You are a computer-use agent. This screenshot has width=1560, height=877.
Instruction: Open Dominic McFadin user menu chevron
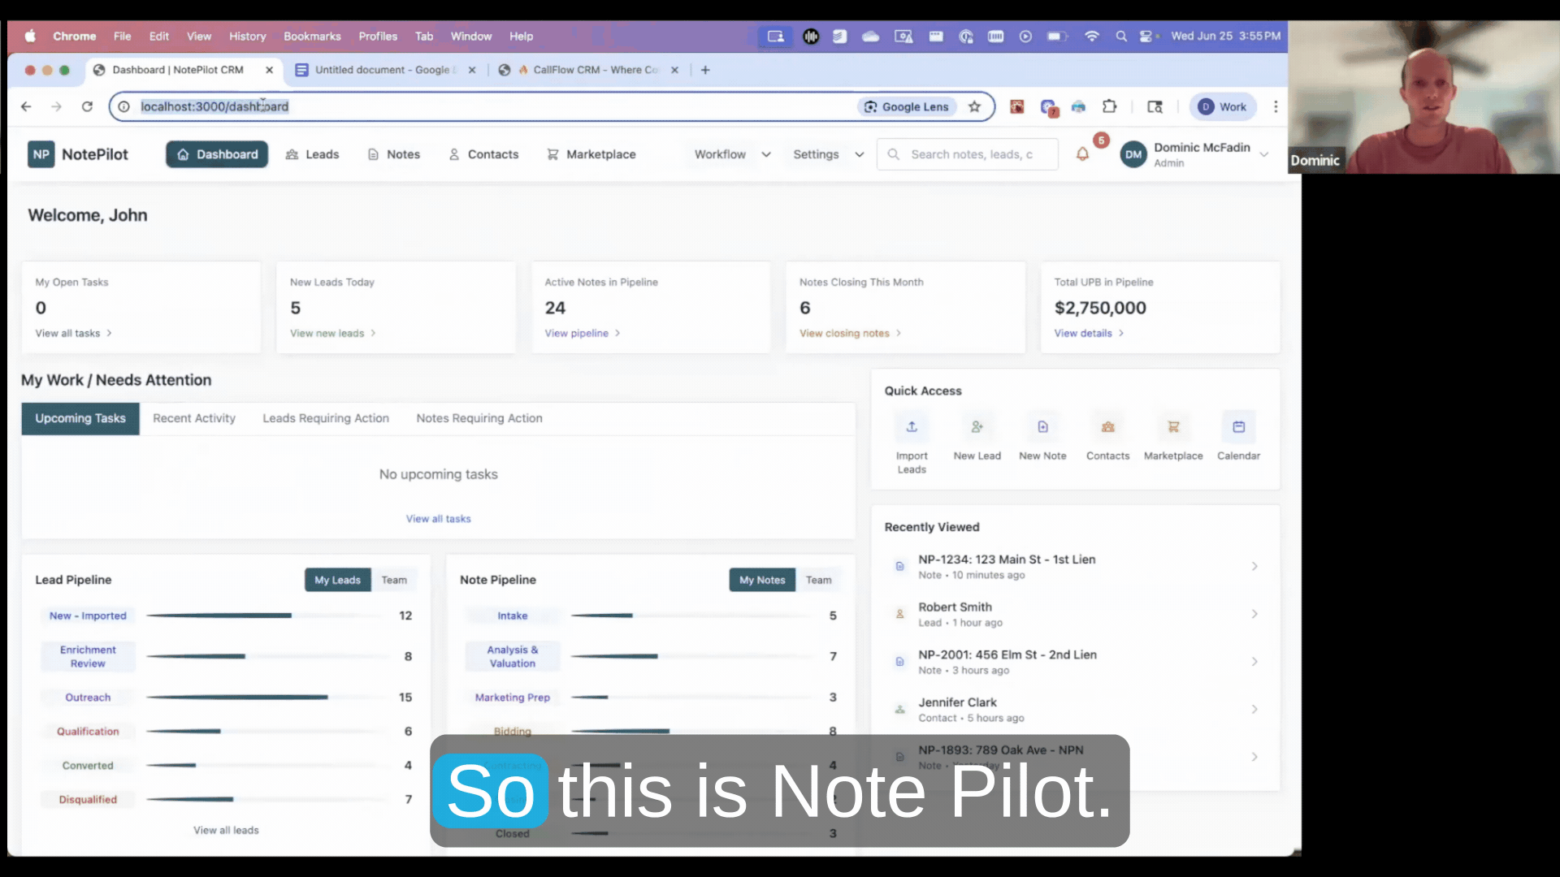pyautogui.click(x=1263, y=154)
